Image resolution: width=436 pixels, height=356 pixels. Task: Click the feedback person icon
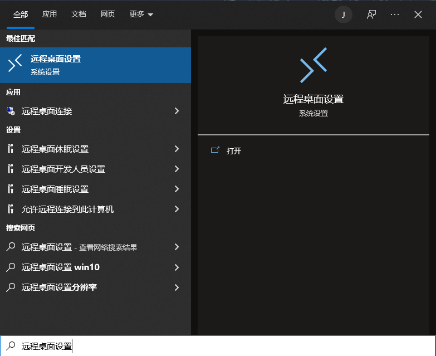[371, 14]
